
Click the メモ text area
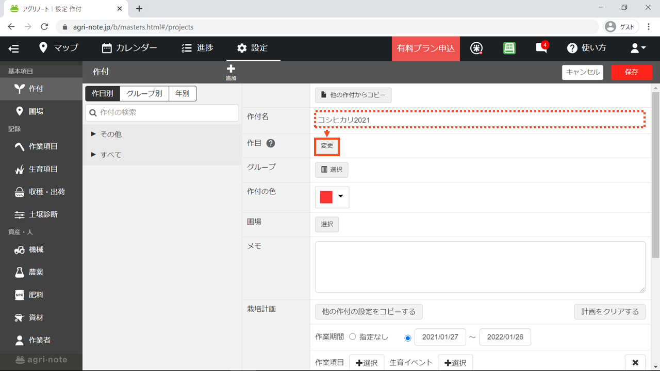[480, 267]
